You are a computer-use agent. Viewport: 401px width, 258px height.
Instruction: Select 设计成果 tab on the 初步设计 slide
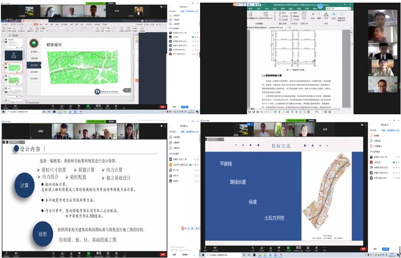(x=34, y=72)
